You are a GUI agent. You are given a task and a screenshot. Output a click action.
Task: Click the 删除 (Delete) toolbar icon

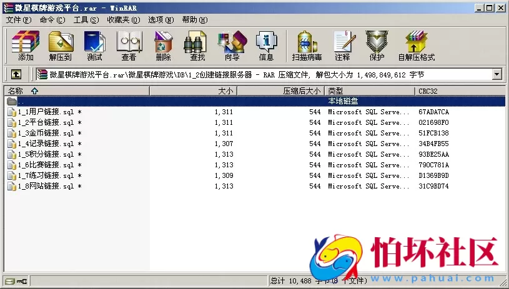point(163,46)
